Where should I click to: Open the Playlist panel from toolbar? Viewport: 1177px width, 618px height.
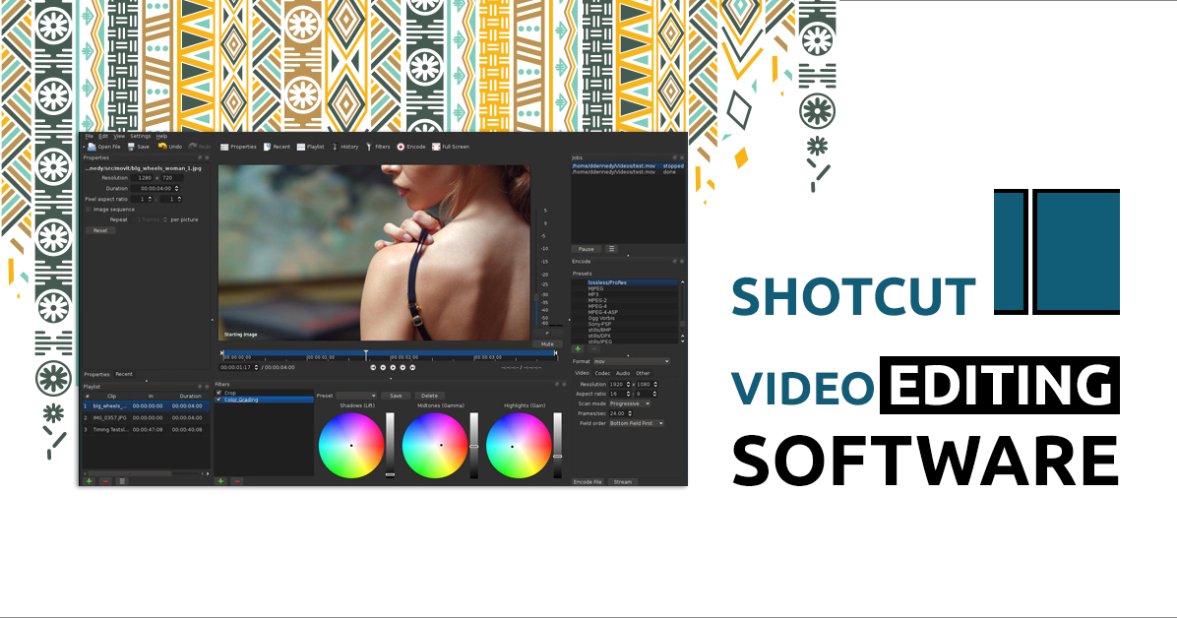point(310,148)
